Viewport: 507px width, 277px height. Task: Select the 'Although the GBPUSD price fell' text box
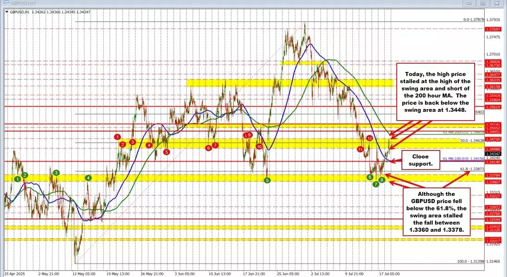coord(436,212)
